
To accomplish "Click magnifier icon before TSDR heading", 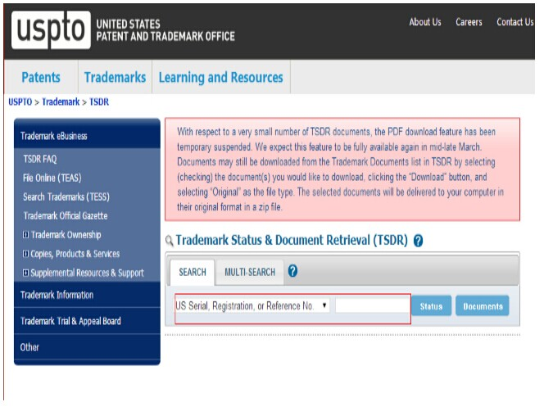I will [x=169, y=241].
